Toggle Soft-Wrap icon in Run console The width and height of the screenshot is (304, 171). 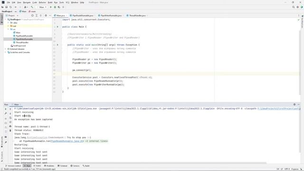[x=10, y=118]
